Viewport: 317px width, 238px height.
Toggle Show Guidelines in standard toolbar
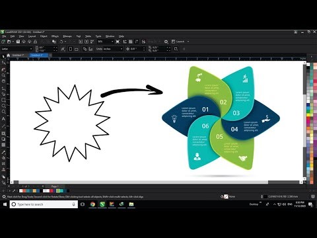click(x=137, y=42)
